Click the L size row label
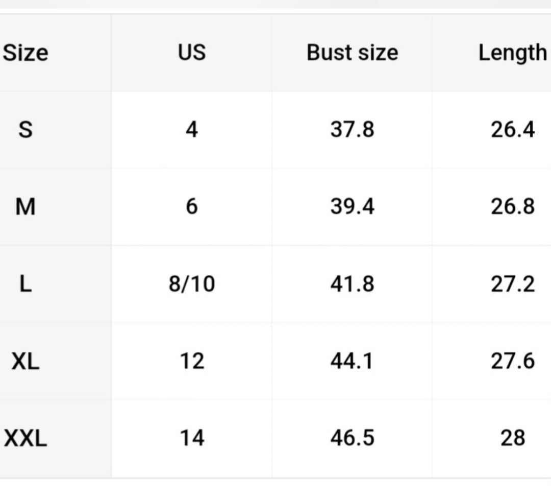Screen dimensions: 551x498 point(25,284)
